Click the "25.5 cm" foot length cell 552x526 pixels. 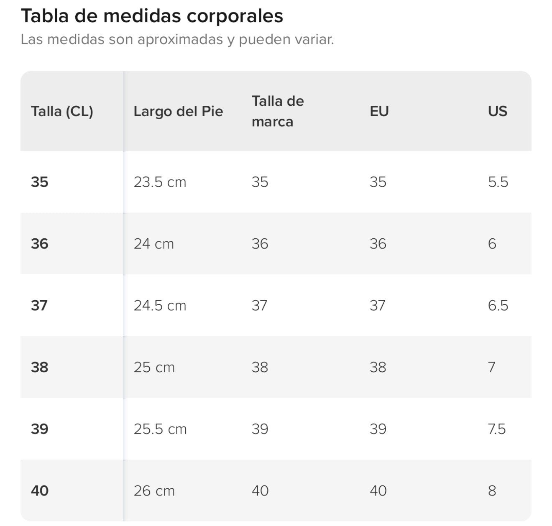tap(160, 429)
